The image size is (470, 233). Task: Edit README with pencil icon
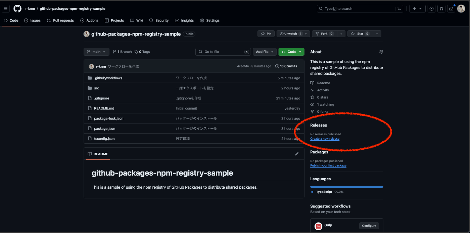pyautogui.click(x=297, y=154)
